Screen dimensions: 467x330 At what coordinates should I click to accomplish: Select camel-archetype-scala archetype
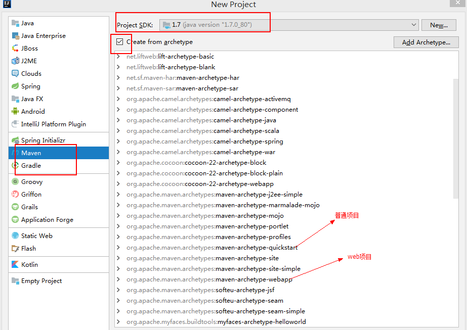pyautogui.click(x=202, y=131)
